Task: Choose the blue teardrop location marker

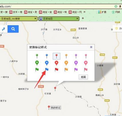Action: pyautogui.click(x=47, y=63)
